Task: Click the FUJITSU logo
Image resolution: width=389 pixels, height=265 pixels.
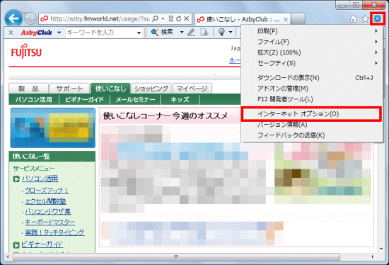Action: 26,52
